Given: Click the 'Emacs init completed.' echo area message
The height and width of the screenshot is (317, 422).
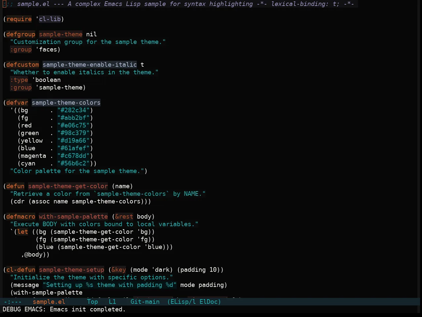Looking at the screenshot, I should click(x=88, y=309).
